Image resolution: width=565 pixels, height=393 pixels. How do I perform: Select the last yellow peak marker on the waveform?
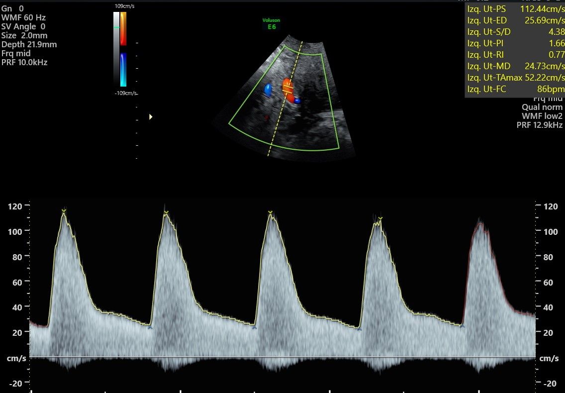(x=380, y=218)
